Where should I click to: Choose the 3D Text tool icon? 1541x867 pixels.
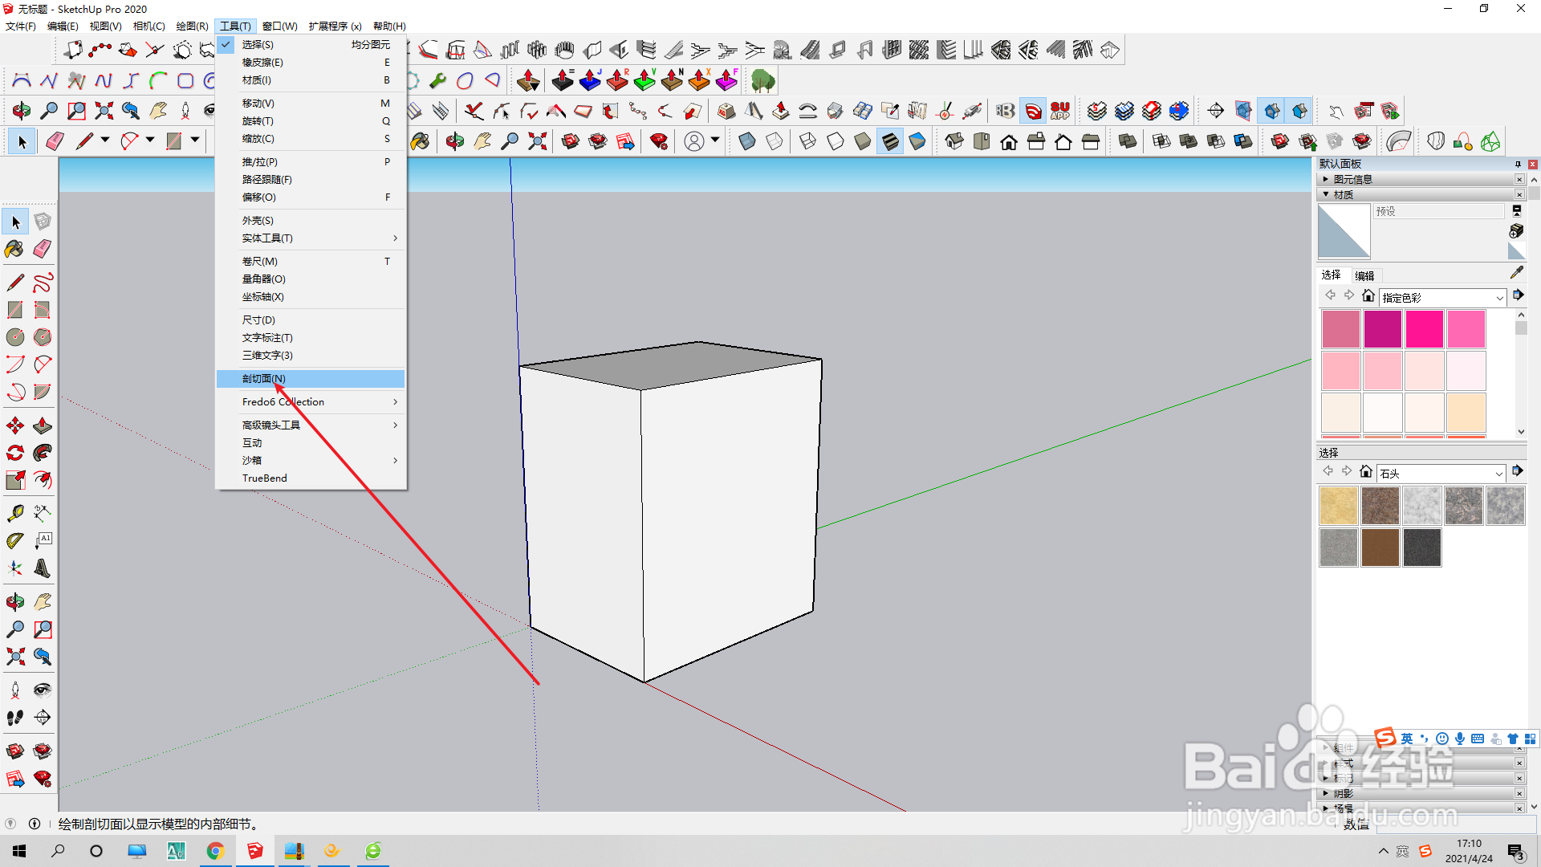click(43, 568)
